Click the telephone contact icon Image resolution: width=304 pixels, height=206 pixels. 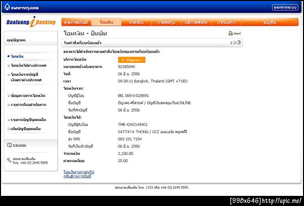[9, 160]
